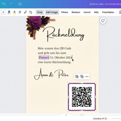
Task: Click the highlighted [Datum] placeholder
Action: (x=44, y=58)
